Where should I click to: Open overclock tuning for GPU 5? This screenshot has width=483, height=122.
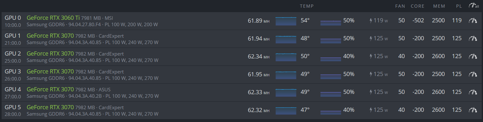coord(472,110)
